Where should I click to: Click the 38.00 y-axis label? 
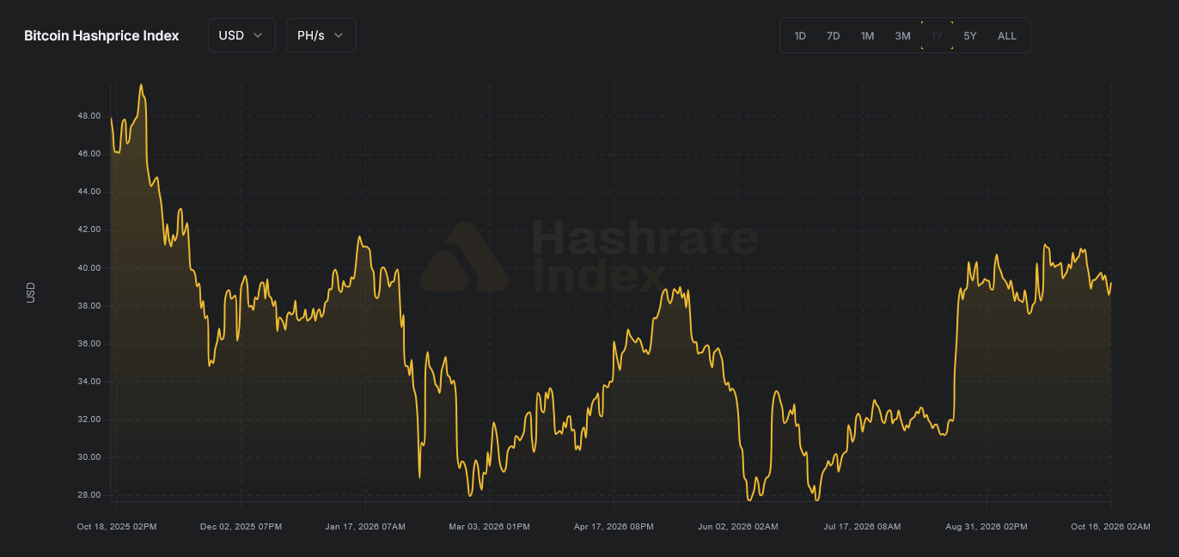(x=89, y=306)
